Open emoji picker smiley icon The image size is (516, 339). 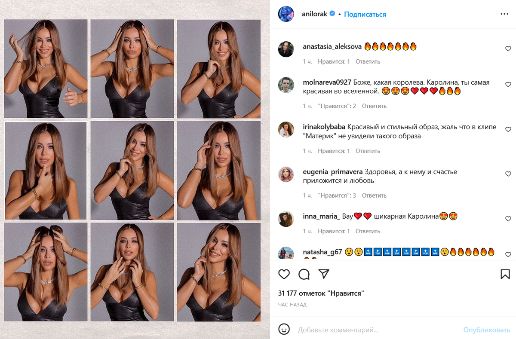(284, 330)
